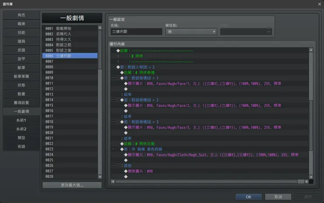
Task: Select common event 0004 對話之前
Action: coord(70,45)
